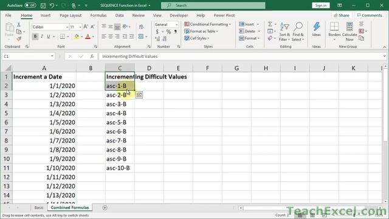Toggle Underline formatting
Screen dimensions: 389x219
pyautogui.click(x=49, y=36)
